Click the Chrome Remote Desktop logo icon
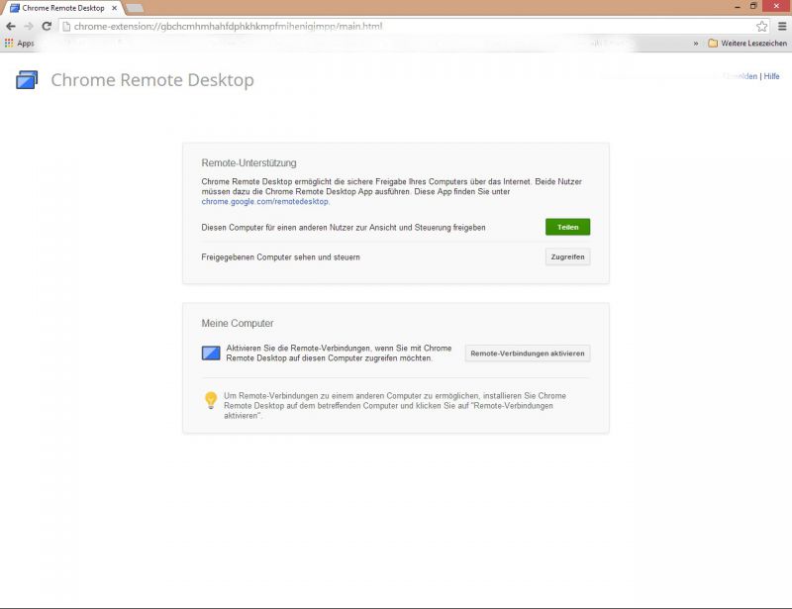The image size is (792, 609). pos(27,80)
